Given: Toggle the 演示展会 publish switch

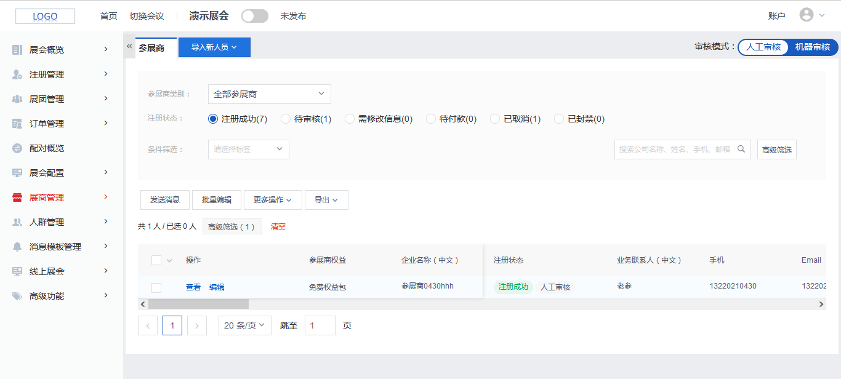Looking at the screenshot, I should pyautogui.click(x=255, y=16).
